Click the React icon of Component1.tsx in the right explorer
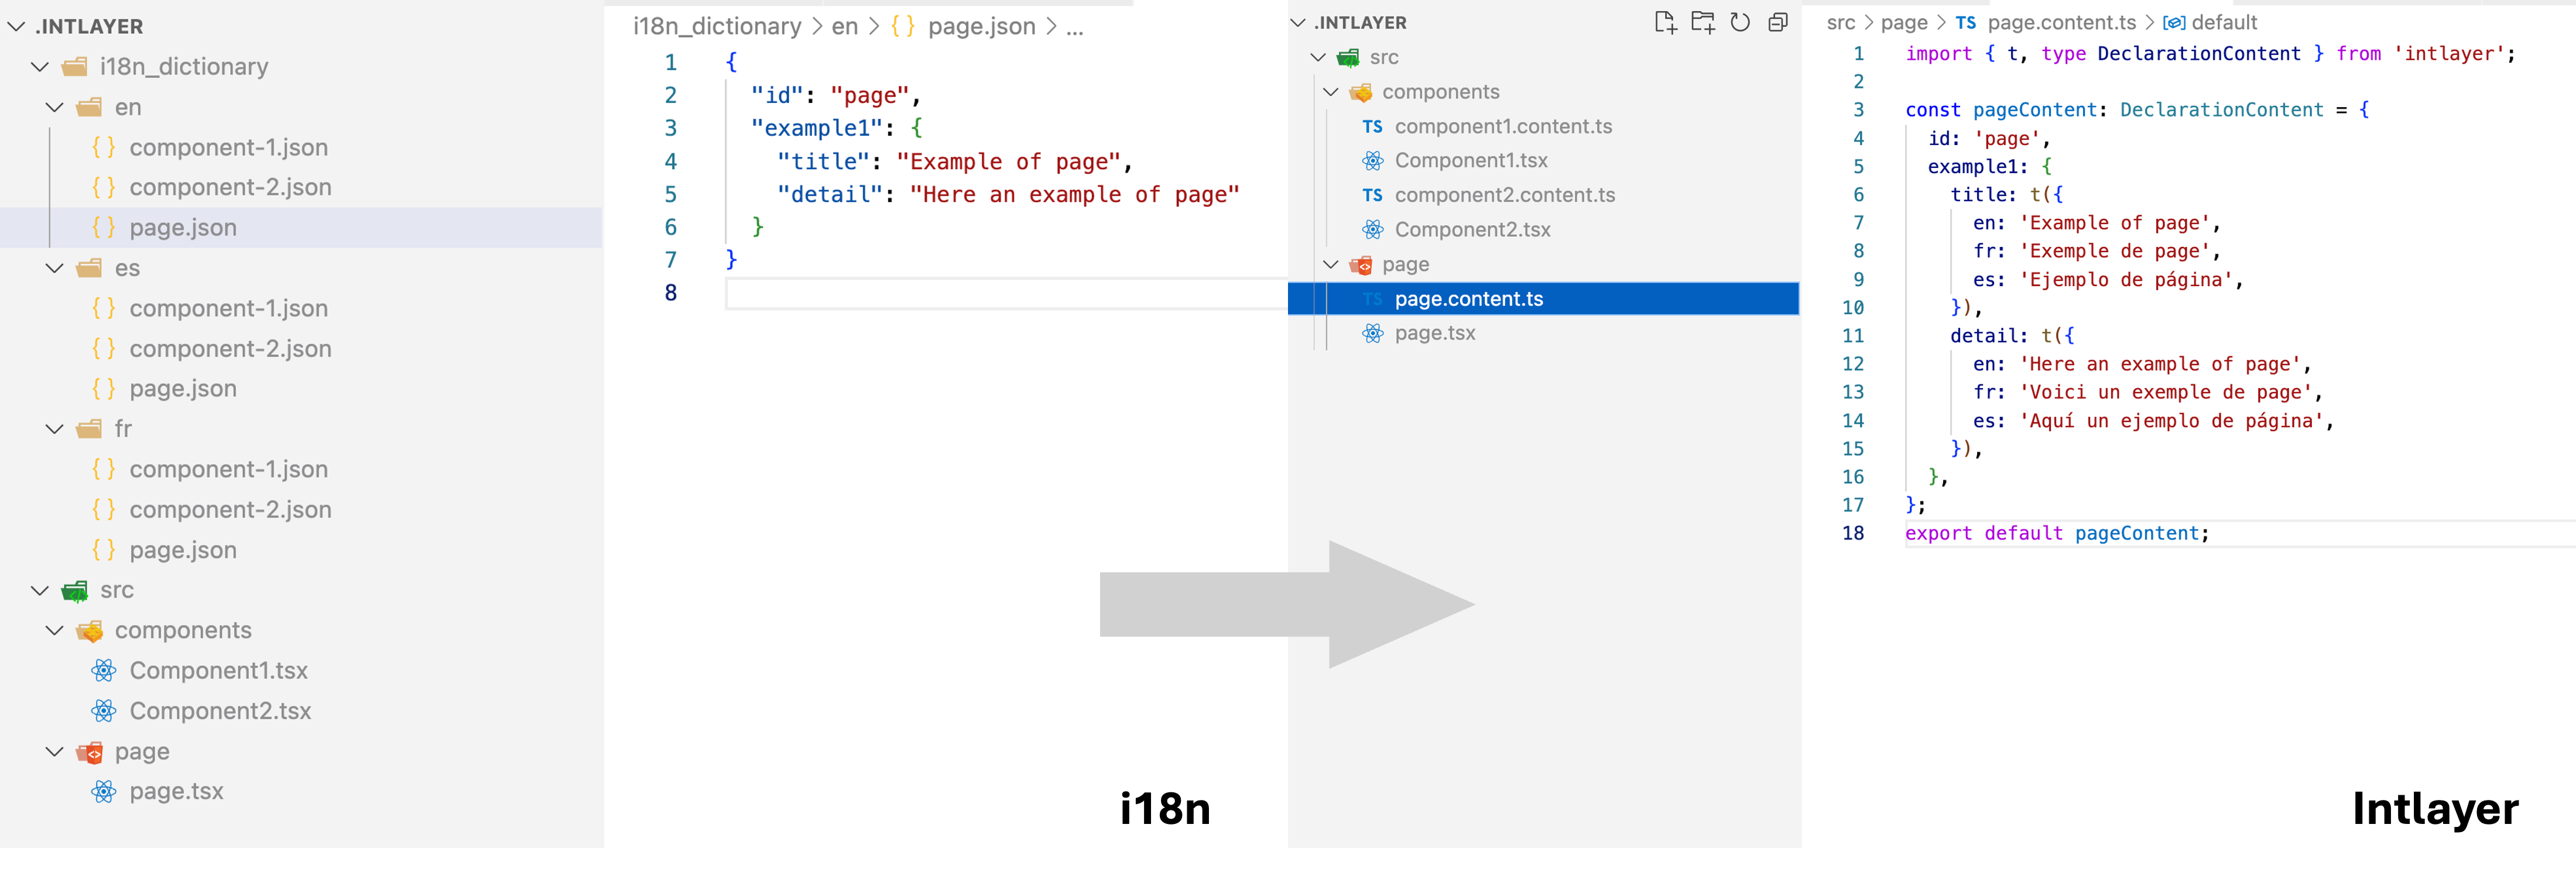The width and height of the screenshot is (2576, 869). click(1373, 161)
